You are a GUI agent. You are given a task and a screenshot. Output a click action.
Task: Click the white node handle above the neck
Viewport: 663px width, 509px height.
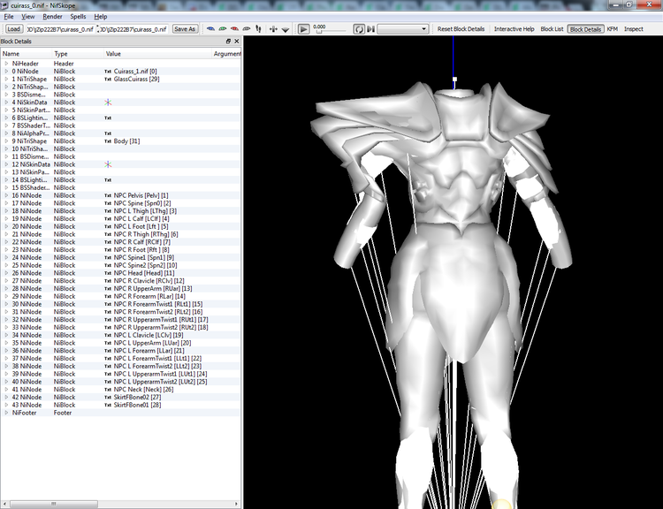coord(454,79)
